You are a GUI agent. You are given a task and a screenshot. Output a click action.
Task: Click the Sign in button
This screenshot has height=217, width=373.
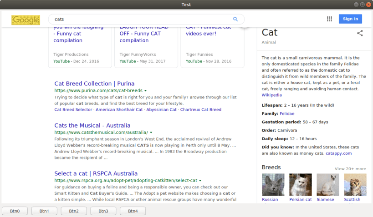[x=350, y=19]
